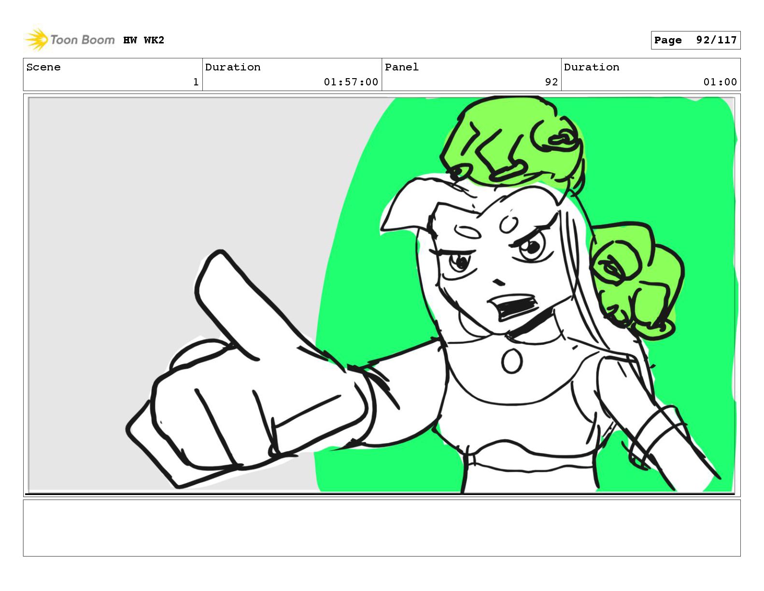Select the Scene header label
The height and width of the screenshot is (591, 764).
[43, 67]
